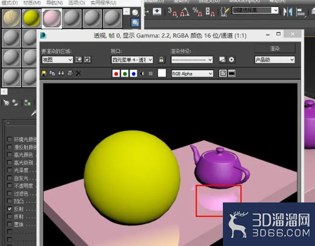Click the keyboard shortcut override upload-arrow icon

click(157, 11)
